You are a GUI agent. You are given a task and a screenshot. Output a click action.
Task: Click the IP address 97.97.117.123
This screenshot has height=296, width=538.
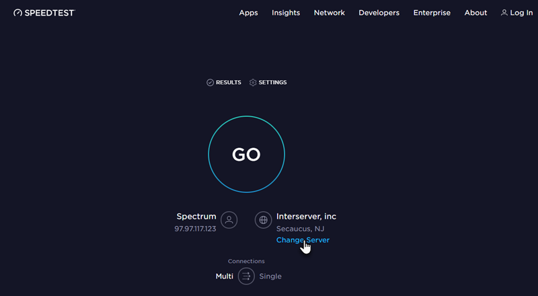point(195,229)
